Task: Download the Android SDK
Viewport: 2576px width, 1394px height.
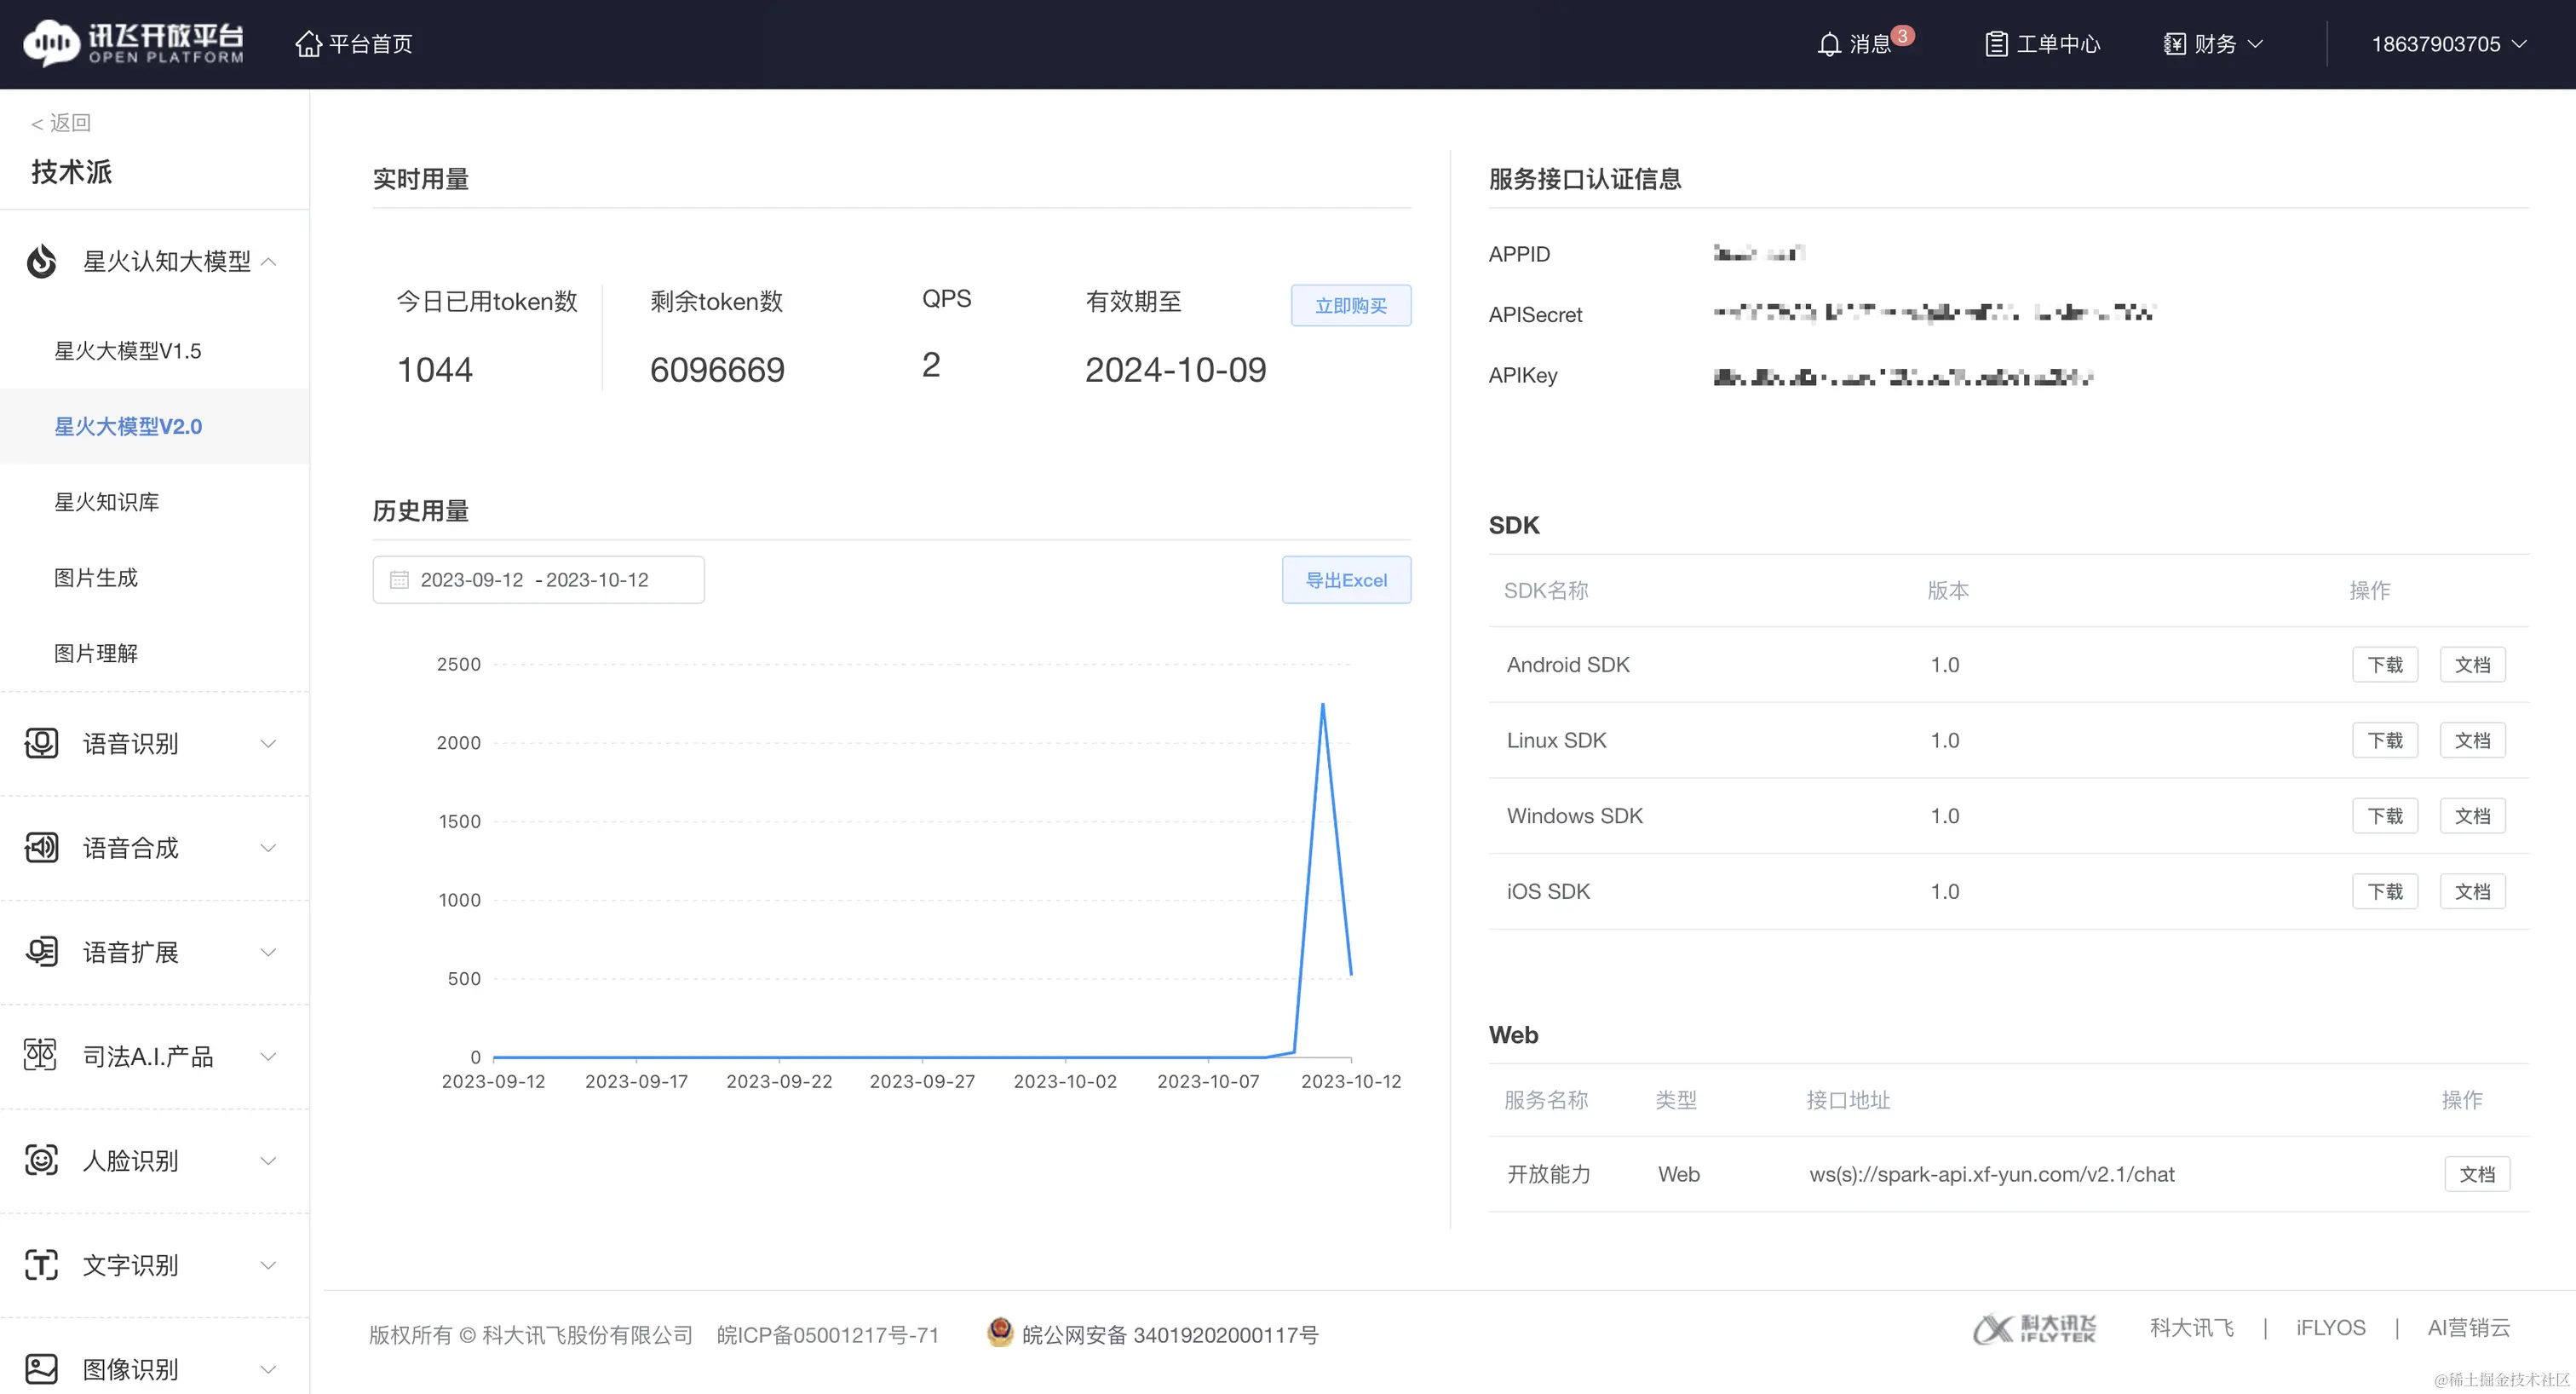Action: pyautogui.click(x=2384, y=665)
